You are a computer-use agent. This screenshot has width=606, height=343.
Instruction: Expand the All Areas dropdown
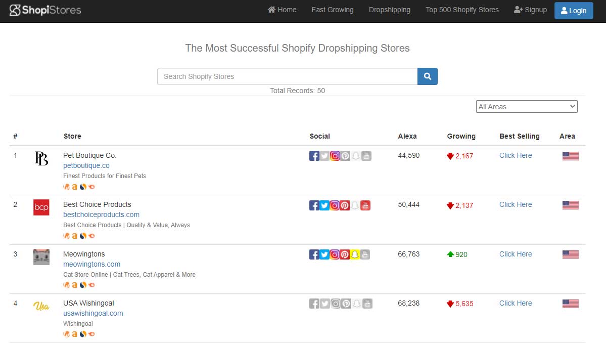point(526,107)
